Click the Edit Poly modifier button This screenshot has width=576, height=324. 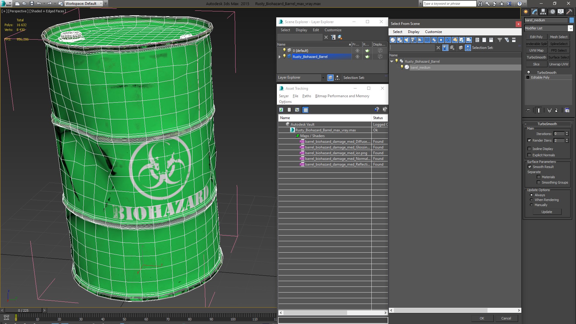(536, 37)
